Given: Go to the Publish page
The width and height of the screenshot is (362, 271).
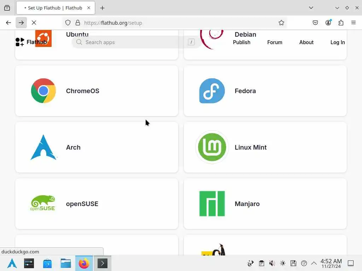Looking at the screenshot, I should [x=241, y=42].
